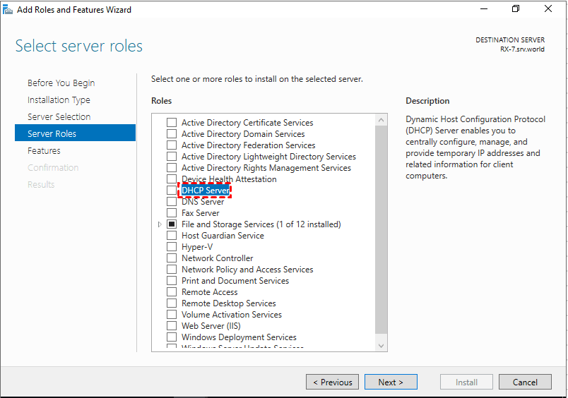Cancel the wizard

coord(525,382)
